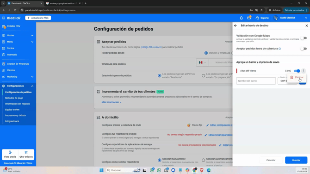Open the Inventario section
The width and height of the screenshot is (310, 174).
[x=12, y=55]
